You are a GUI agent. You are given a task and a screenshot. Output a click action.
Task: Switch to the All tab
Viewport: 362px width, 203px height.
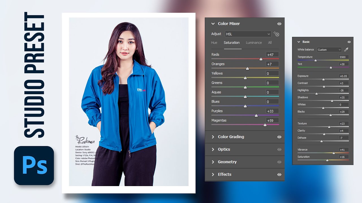coord(270,43)
